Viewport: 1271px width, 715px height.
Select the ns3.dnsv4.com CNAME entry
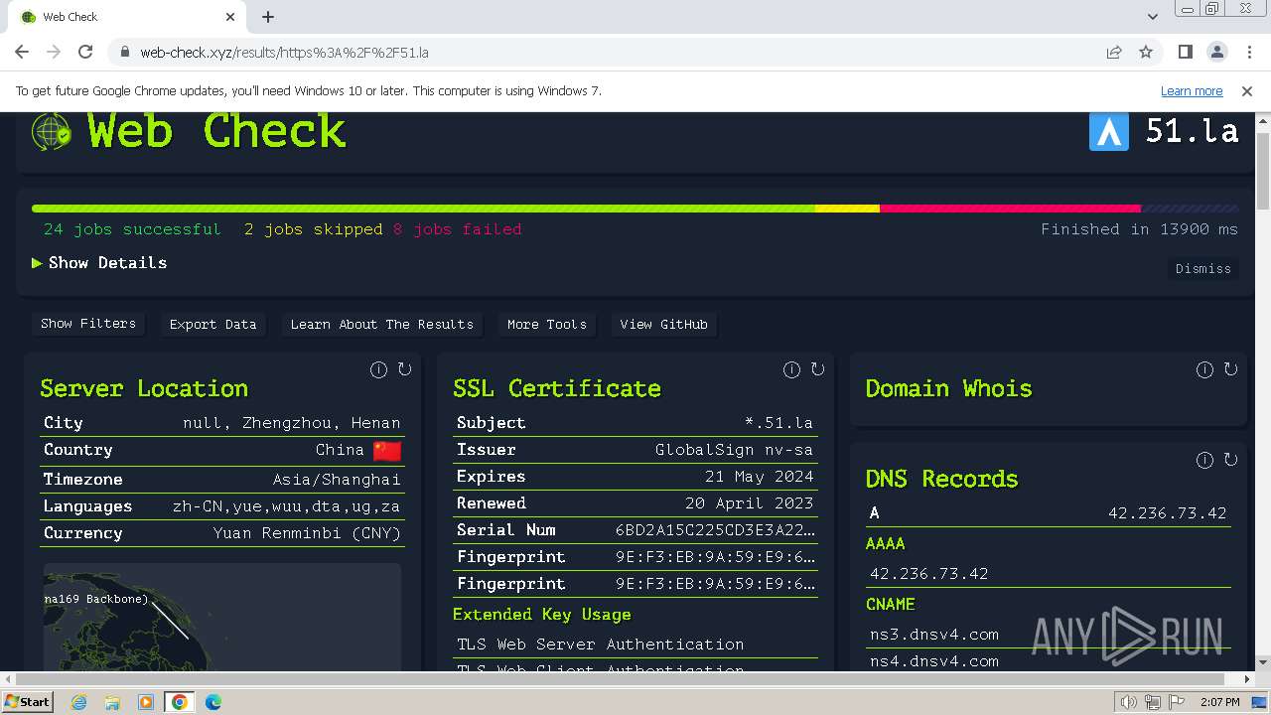coord(934,634)
